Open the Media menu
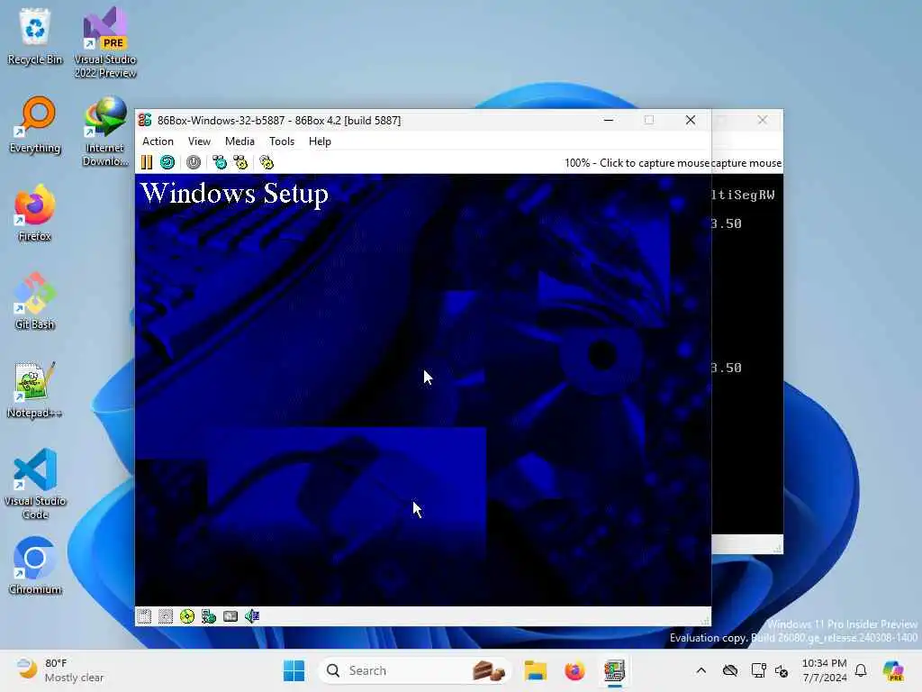This screenshot has width=922, height=692. coord(240,141)
